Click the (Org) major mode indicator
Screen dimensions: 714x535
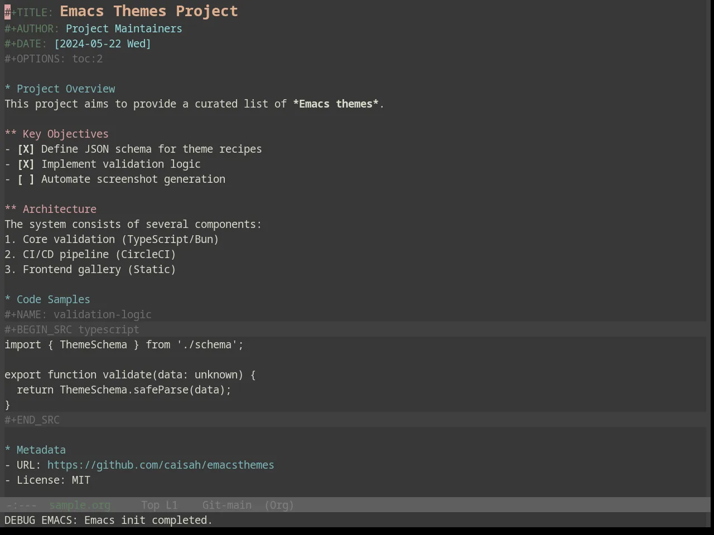point(279,505)
